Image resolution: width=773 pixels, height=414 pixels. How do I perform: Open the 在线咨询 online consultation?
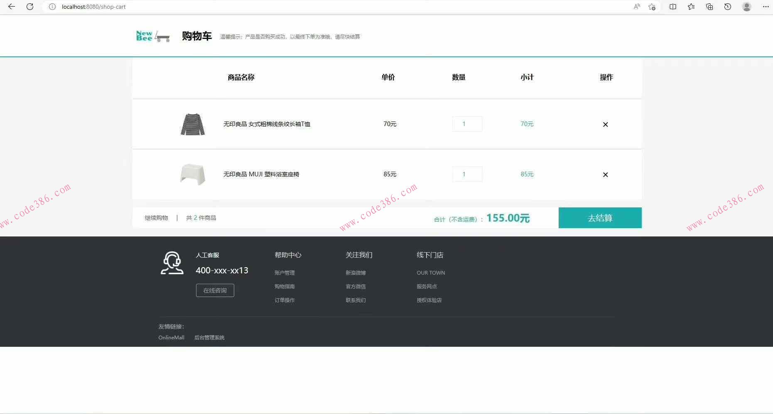coord(215,290)
